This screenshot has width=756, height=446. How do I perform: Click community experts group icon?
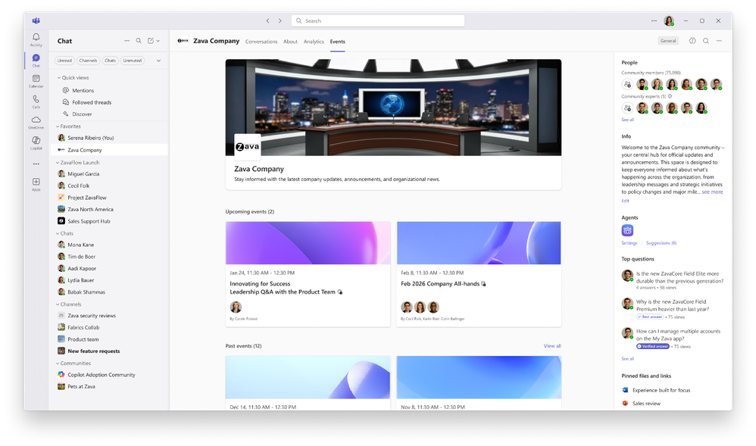point(627,108)
